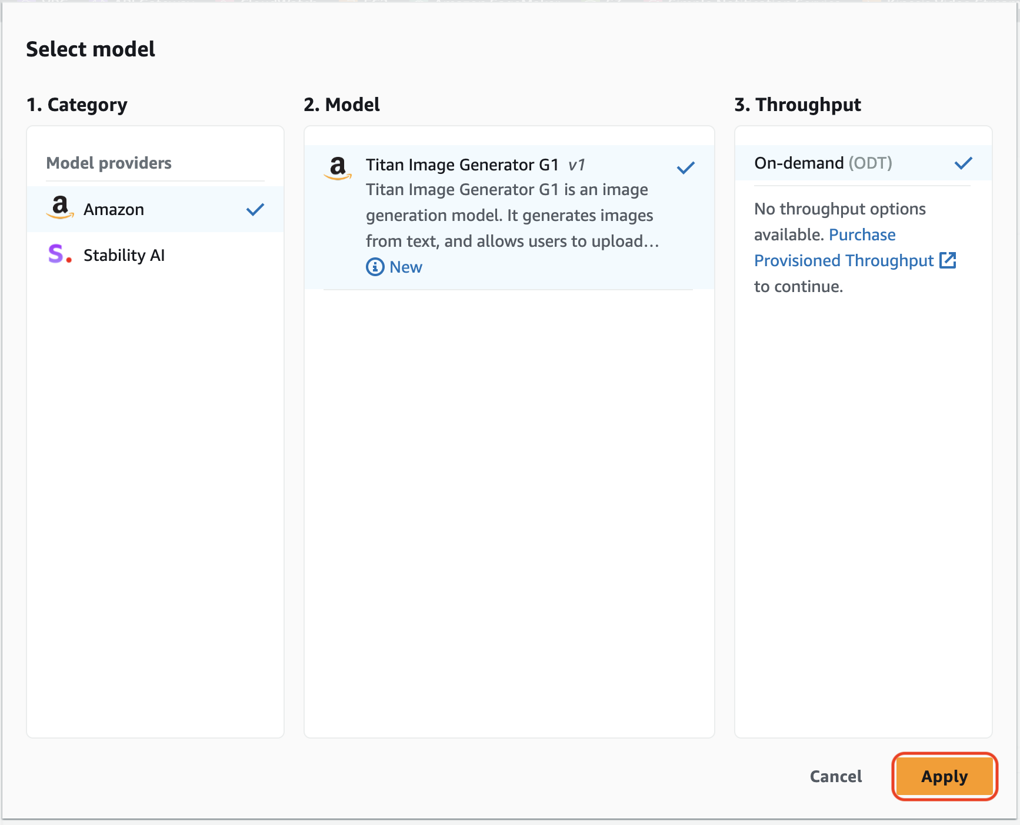The image size is (1020, 825).
Task: Choose the Titan Image Generator G1 v1 model
Action: (x=509, y=217)
